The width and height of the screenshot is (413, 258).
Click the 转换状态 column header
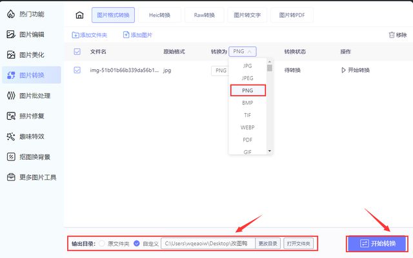[295, 52]
